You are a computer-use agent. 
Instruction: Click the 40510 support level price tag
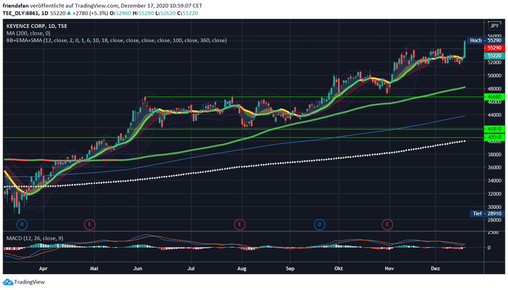click(x=494, y=137)
